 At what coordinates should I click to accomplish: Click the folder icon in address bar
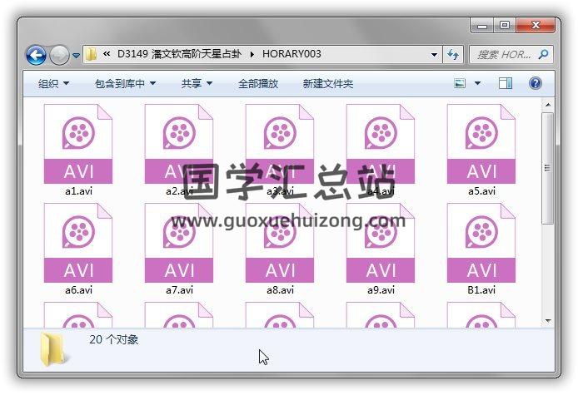(x=91, y=55)
